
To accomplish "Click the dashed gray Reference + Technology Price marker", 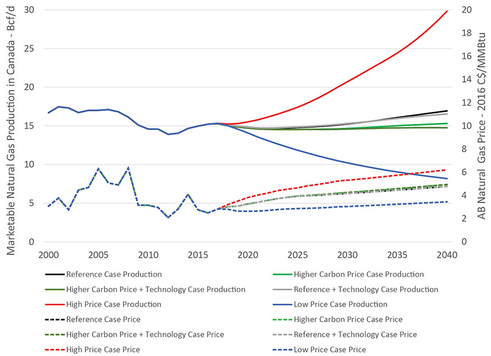I will [283, 335].
